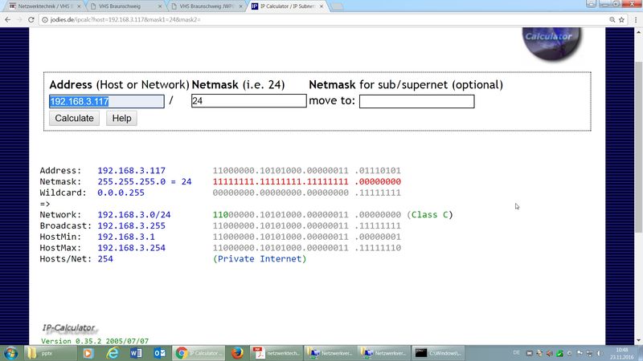
Task: Open Firefox from taskbar
Action: tap(237, 353)
